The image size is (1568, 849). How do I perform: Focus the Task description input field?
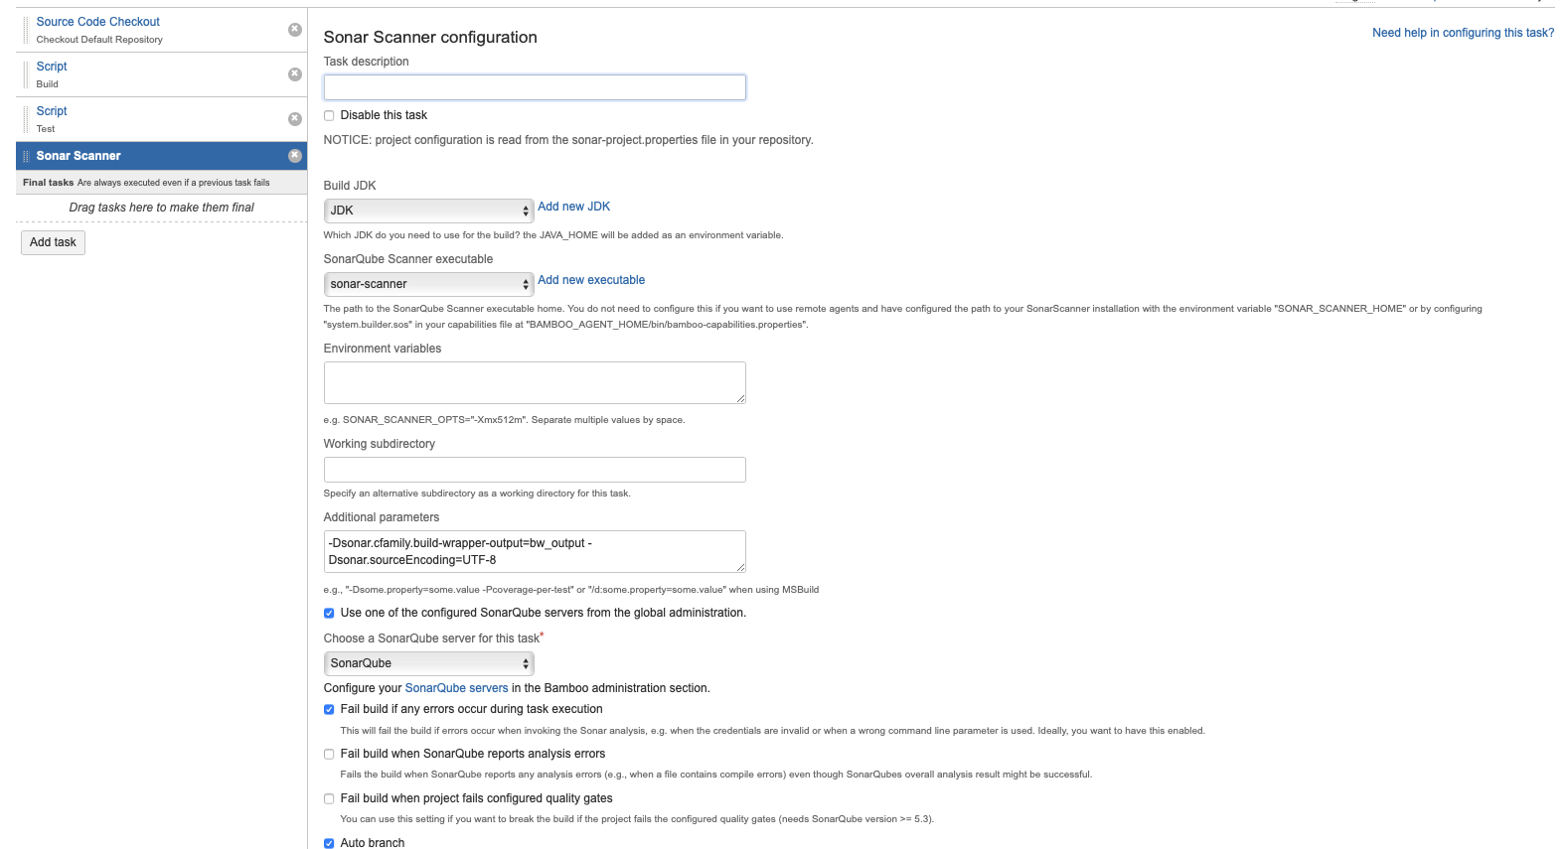(x=535, y=87)
